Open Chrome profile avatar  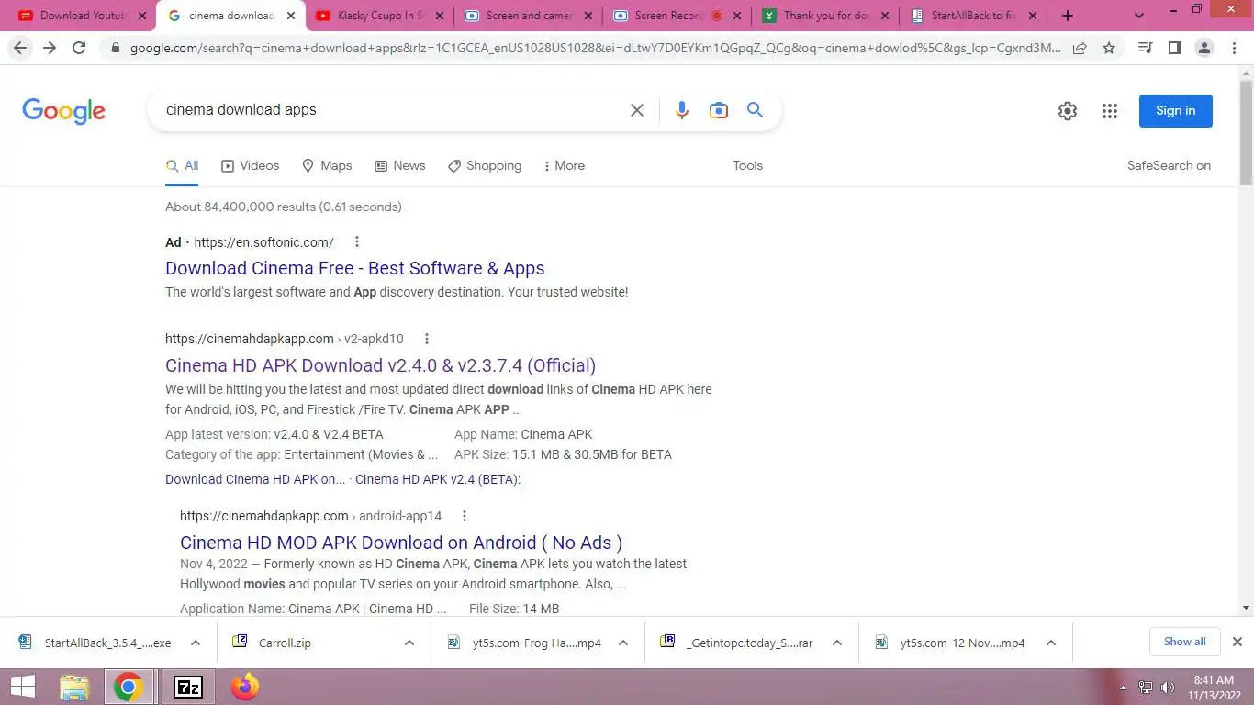coord(1205,48)
